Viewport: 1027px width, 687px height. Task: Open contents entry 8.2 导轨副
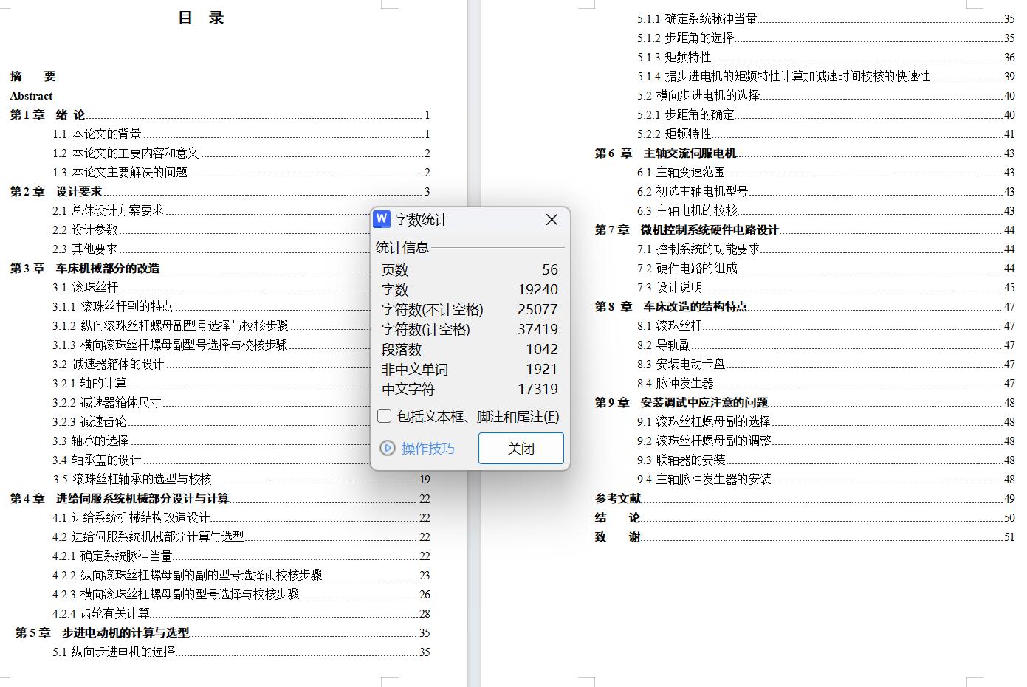[x=826, y=345]
